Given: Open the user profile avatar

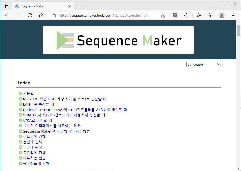Looking at the screenshot, I should (x=222, y=15).
